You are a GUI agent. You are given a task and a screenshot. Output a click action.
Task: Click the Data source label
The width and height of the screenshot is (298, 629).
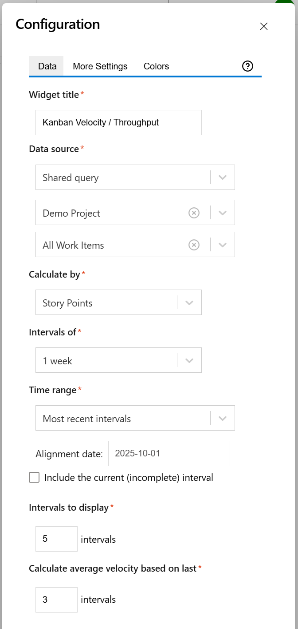tap(54, 149)
